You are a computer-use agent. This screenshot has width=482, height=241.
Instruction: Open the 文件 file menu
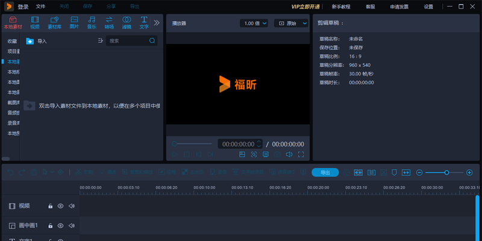pyautogui.click(x=40, y=7)
